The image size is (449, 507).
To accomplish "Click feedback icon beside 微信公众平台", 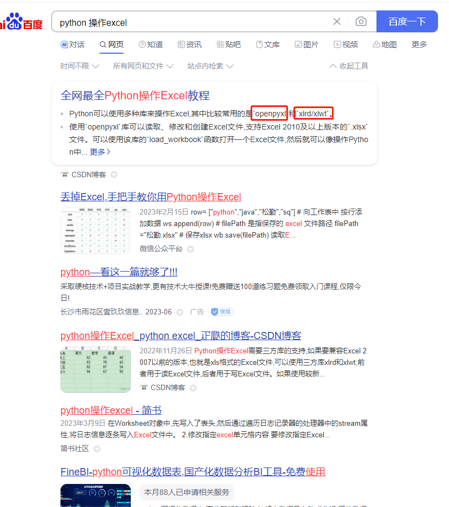I will click(190, 249).
